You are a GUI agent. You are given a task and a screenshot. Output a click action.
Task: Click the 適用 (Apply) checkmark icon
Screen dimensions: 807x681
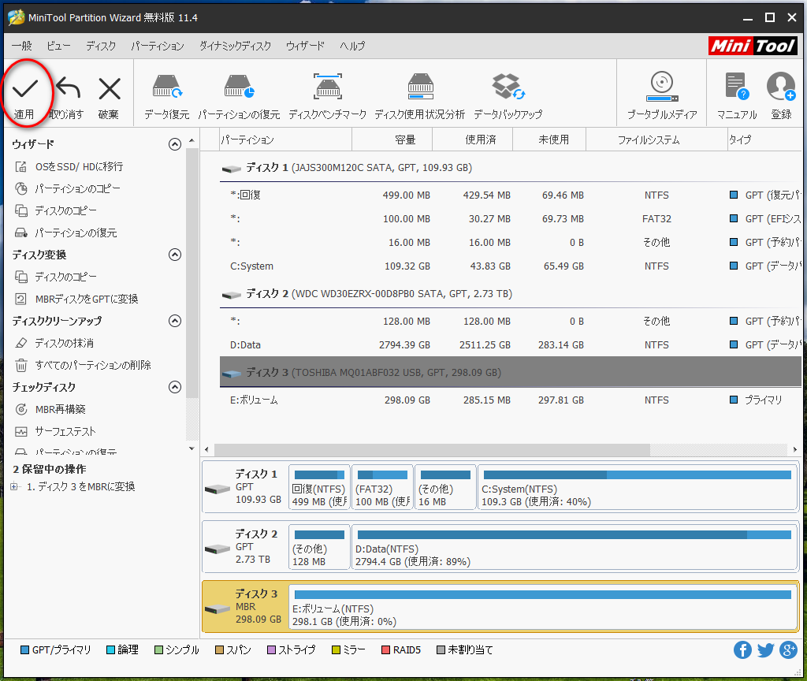point(25,88)
